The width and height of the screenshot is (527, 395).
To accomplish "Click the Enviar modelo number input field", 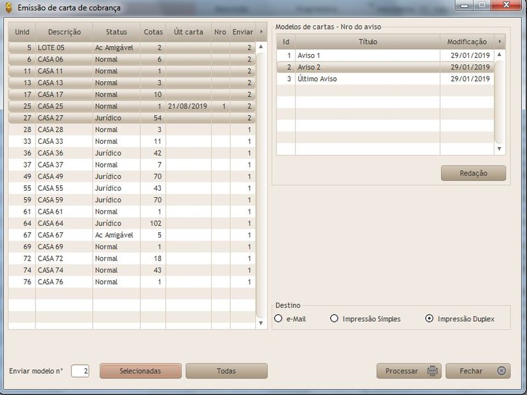I will [x=80, y=371].
